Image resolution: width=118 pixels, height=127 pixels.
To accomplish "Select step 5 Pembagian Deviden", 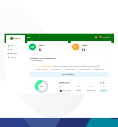I will point(98,66).
